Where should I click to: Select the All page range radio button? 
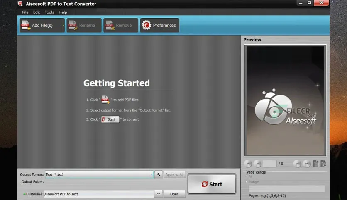tap(247, 176)
